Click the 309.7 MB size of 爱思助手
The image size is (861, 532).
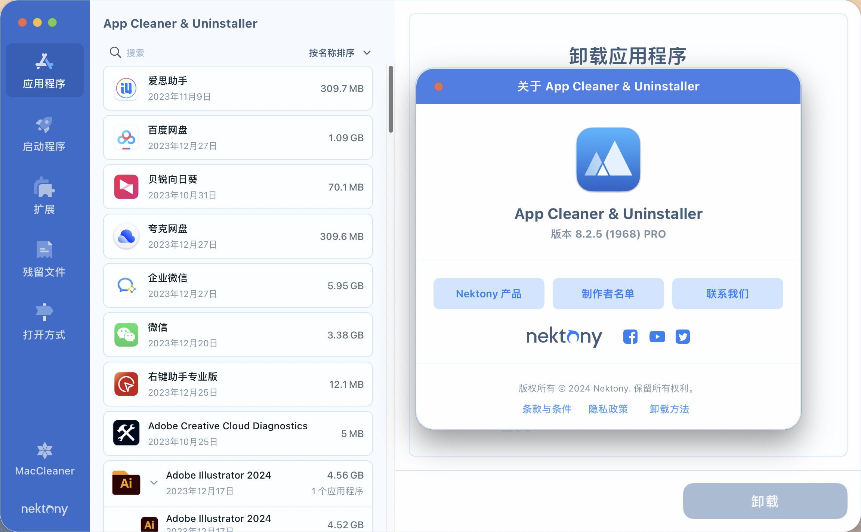click(x=342, y=89)
